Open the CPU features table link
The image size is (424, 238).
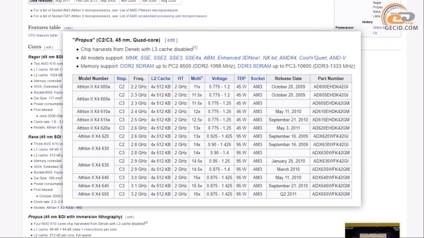click(x=42, y=35)
